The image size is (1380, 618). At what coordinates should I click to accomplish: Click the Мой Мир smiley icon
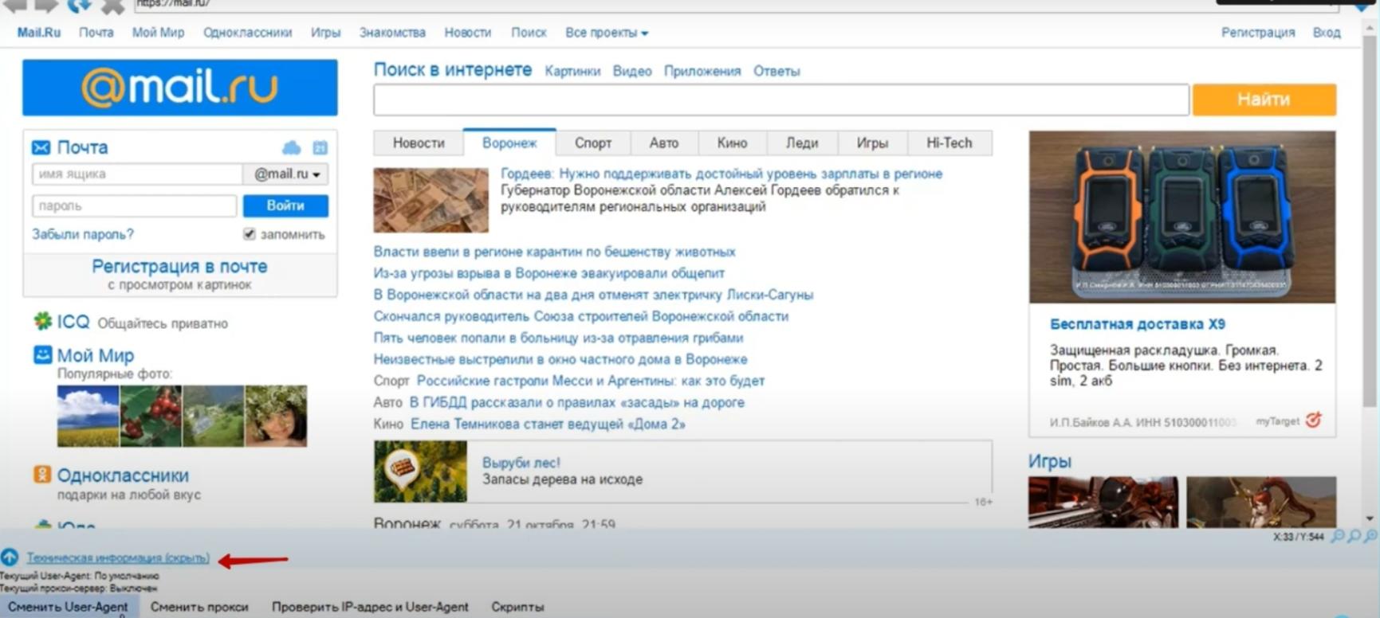click(42, 354)
